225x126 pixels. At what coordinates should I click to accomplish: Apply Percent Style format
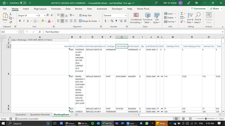click(112, 21)
